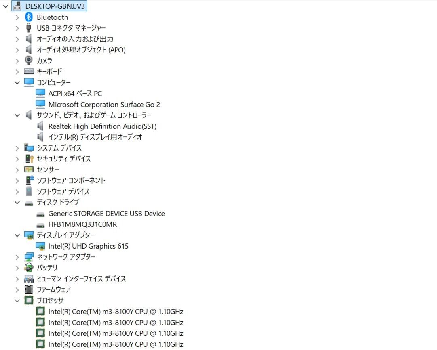
Task: Expand システム デバイス category
Action: [17, 148]
